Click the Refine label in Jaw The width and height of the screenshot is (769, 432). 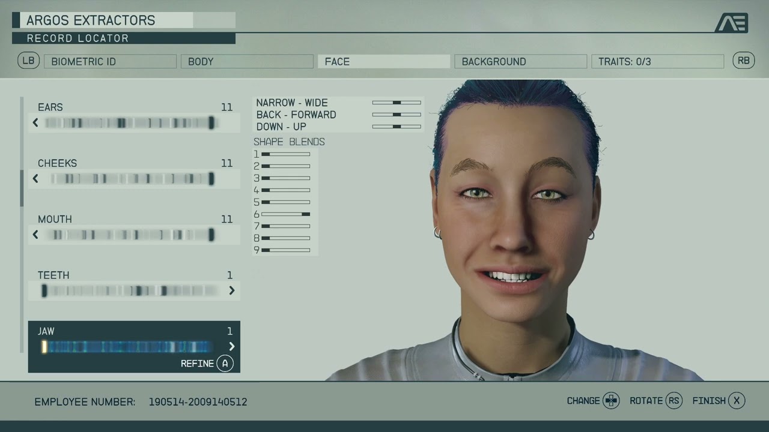[197, 364]
